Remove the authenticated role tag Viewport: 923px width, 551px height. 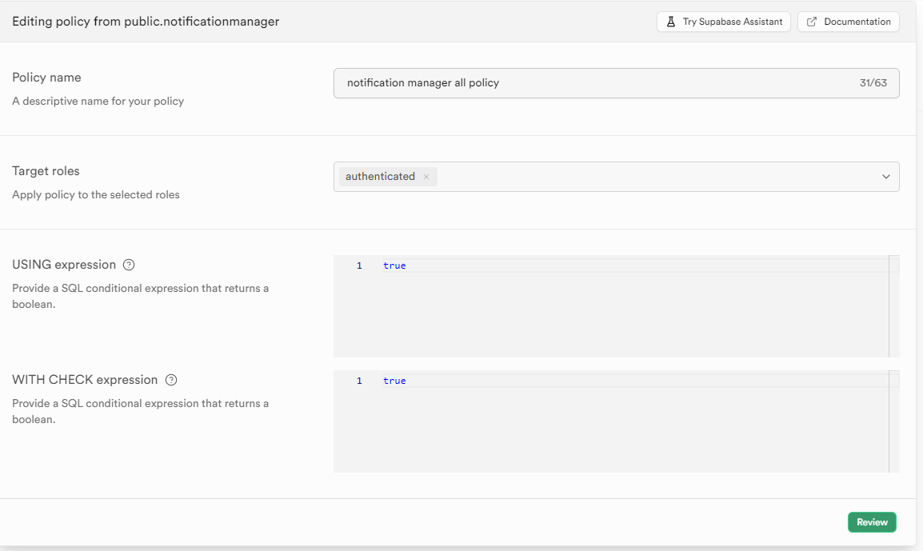point(426,177)
